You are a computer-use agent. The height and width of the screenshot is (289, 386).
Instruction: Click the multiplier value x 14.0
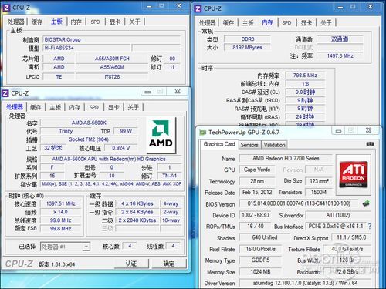[x=61, y=212]
